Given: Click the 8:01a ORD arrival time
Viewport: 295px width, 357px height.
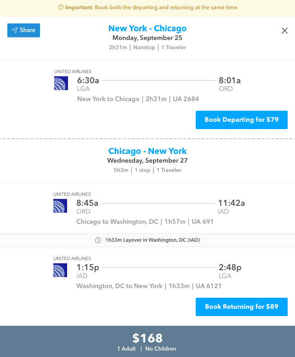Looking at the screenshot, I should click(x=229, y=81).
